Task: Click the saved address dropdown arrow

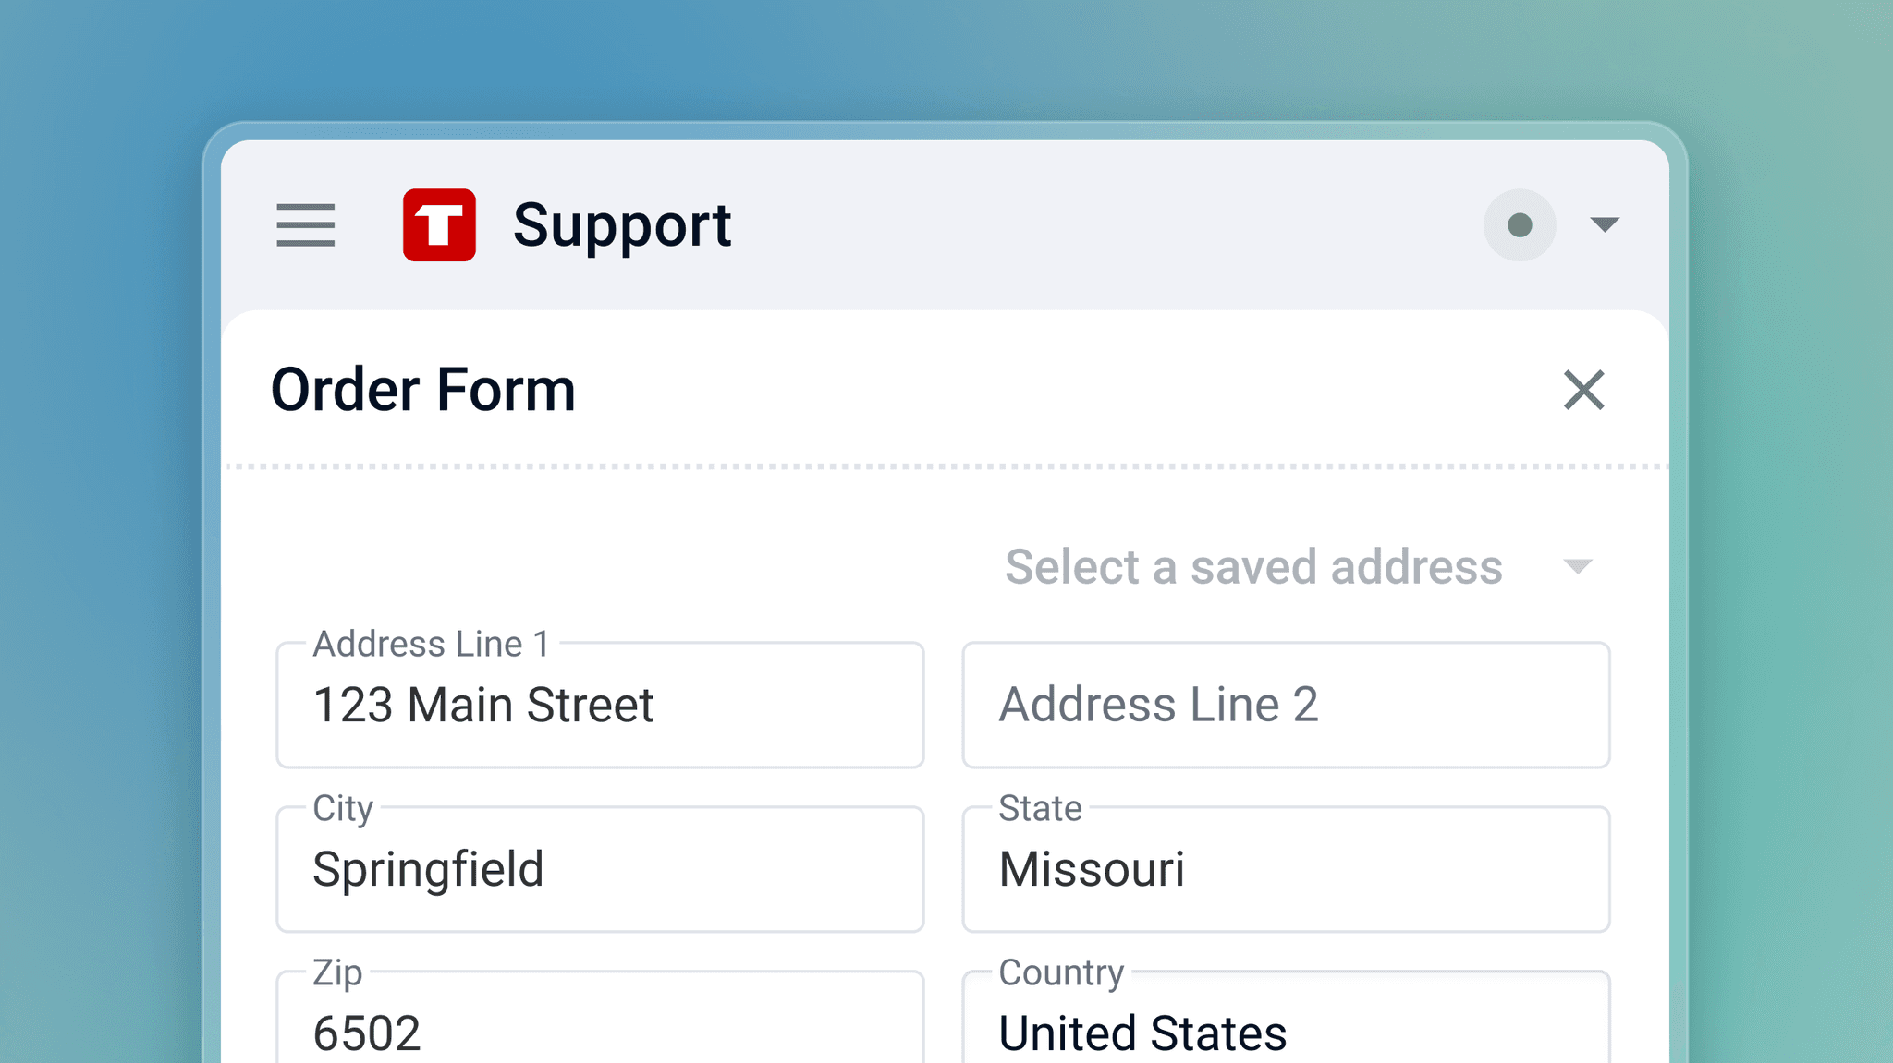Action: (x=1578, y=566)
